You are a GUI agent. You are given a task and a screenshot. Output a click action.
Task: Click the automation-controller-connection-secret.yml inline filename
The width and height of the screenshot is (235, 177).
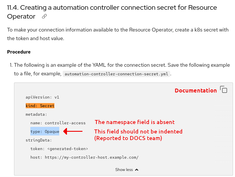[x=116, y=74]
